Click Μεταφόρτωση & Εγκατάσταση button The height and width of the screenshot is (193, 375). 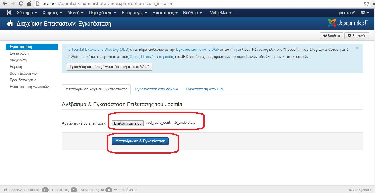(140, 141)
